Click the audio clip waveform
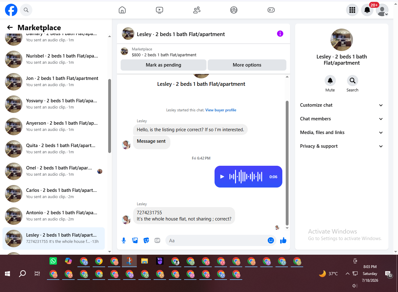 (x=246, y=177)
